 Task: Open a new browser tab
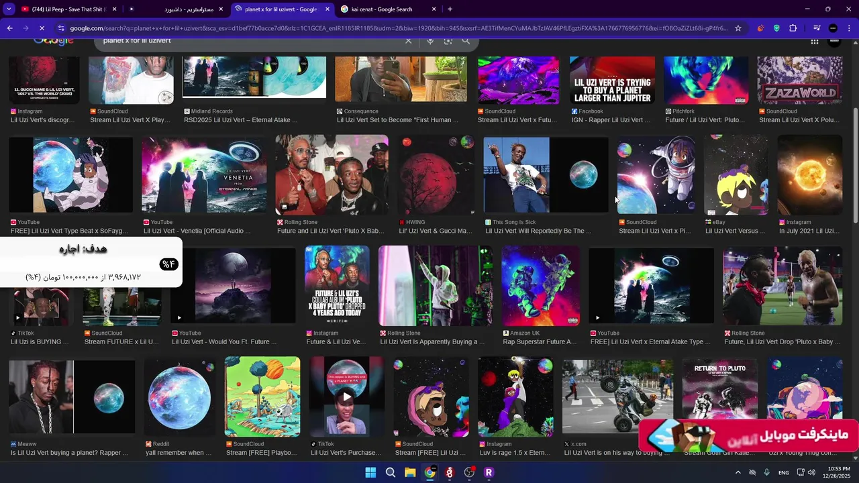(450, 9)
